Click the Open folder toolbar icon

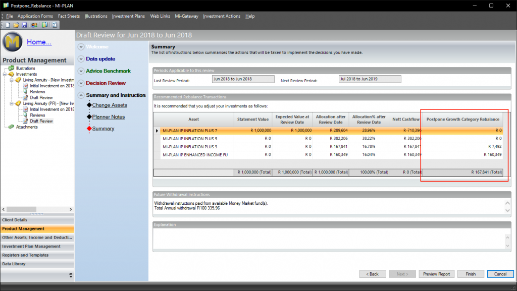(16, 24)
